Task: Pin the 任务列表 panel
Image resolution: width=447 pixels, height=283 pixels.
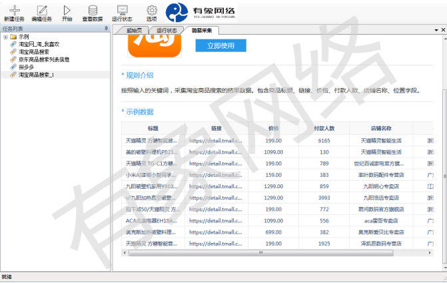Action: [106, 28]
